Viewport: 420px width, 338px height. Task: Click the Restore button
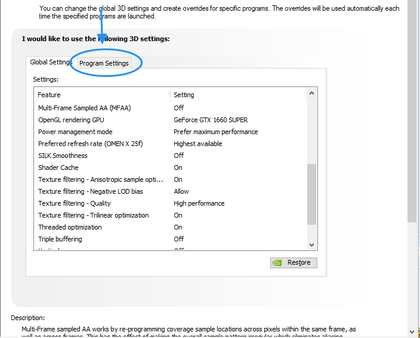(x=293, y=262)
